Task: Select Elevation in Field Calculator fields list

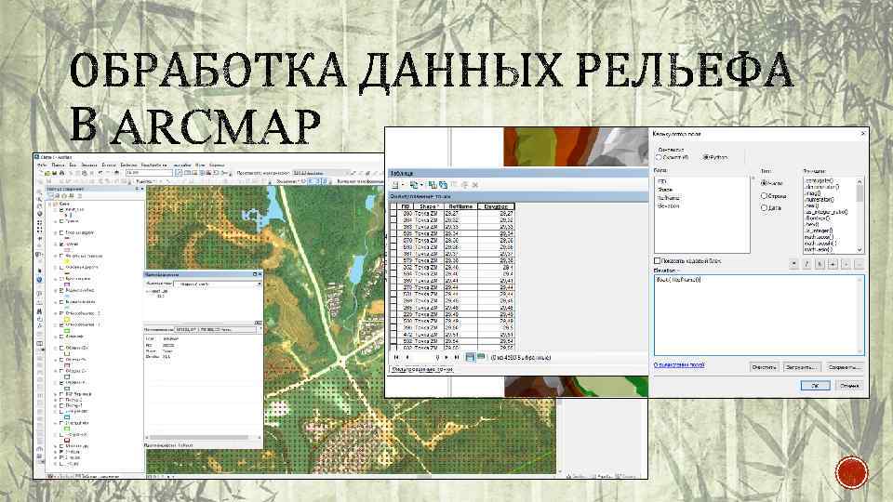Action: click(x=668, y=206)
